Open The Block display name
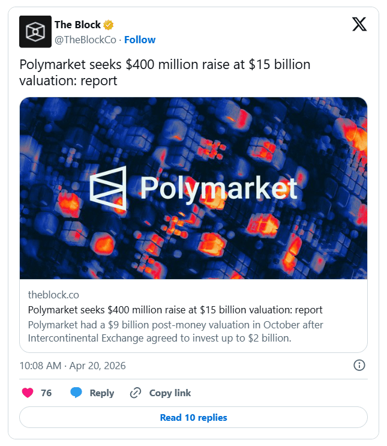The height and width of the screenshot is (446, 387). pos(77,25)
